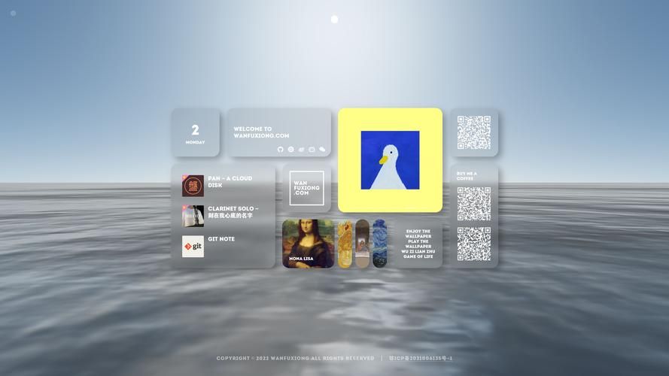The width and height of the screenshot is (669, 376).
Task: Click the WANFUXIONG.COM square logo
Action: tap(307, 188)
